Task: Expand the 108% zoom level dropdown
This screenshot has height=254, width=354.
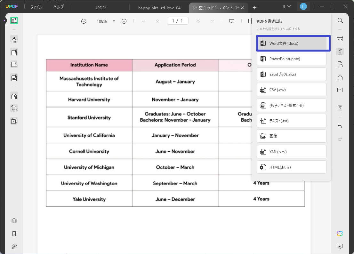Action: [x=114, y=21]
